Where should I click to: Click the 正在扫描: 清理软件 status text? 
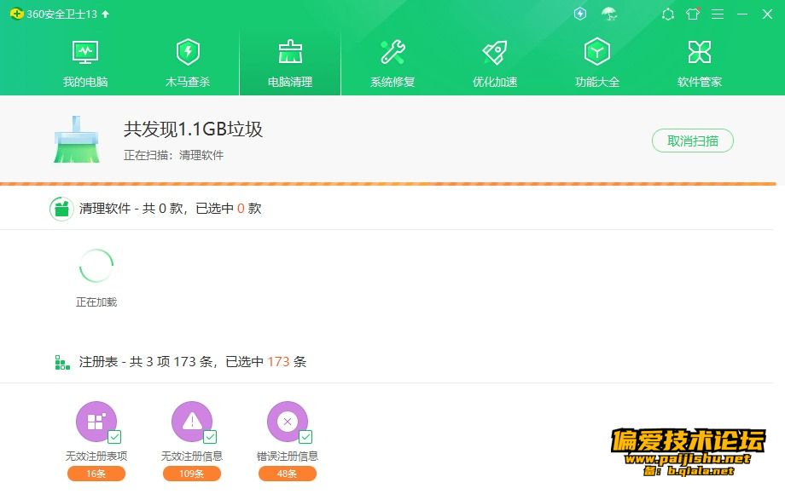tap(174, 155)
